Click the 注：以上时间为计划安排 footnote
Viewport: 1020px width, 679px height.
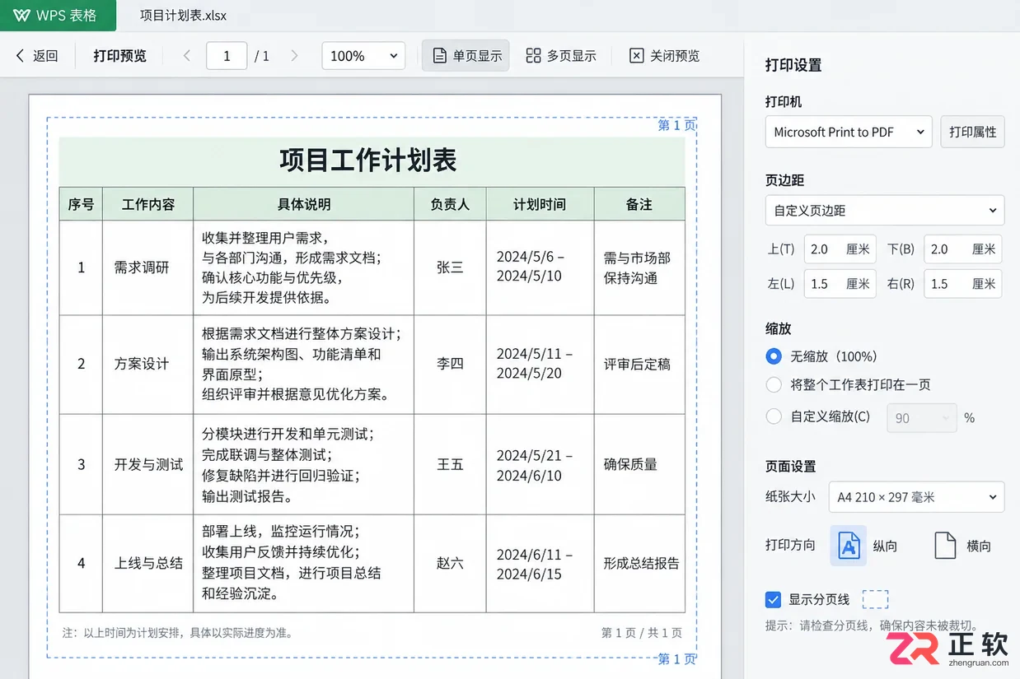178,633
